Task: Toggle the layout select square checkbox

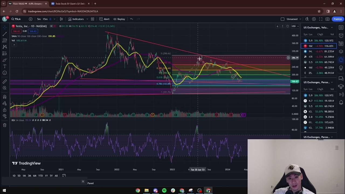Action: tap(282, 19)
